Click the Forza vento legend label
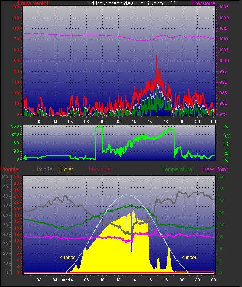242x287 pixels. click(33, 3)
